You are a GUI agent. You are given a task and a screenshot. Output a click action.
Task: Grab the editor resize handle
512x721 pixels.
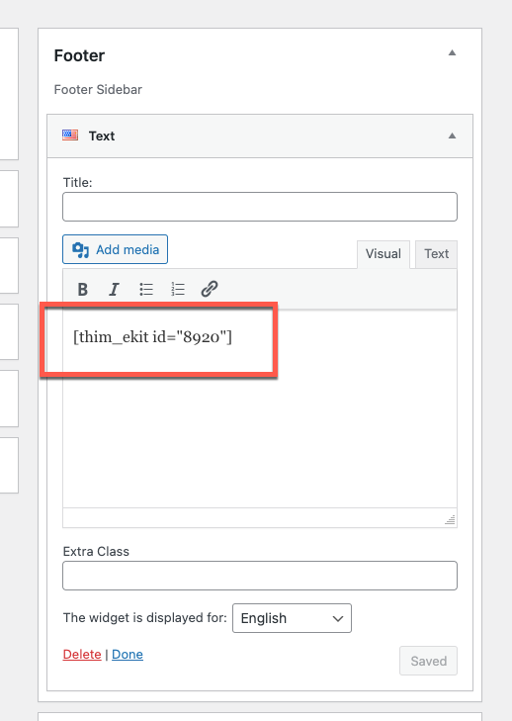pyautogui.click(x=450, y=519)
